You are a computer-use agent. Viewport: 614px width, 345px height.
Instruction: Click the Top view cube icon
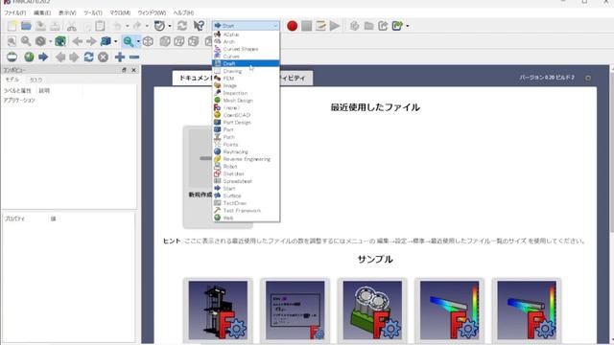tap(179, 41)
